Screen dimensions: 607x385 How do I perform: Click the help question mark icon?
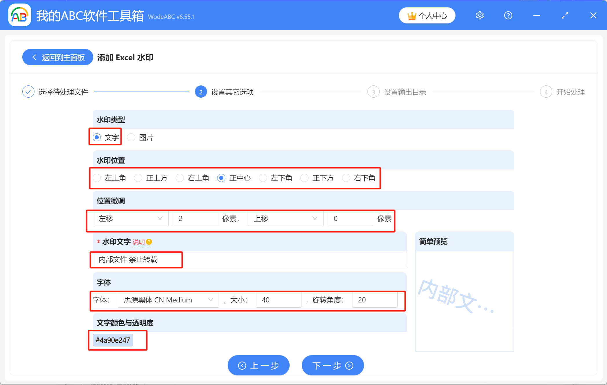(x=508, y=15)
